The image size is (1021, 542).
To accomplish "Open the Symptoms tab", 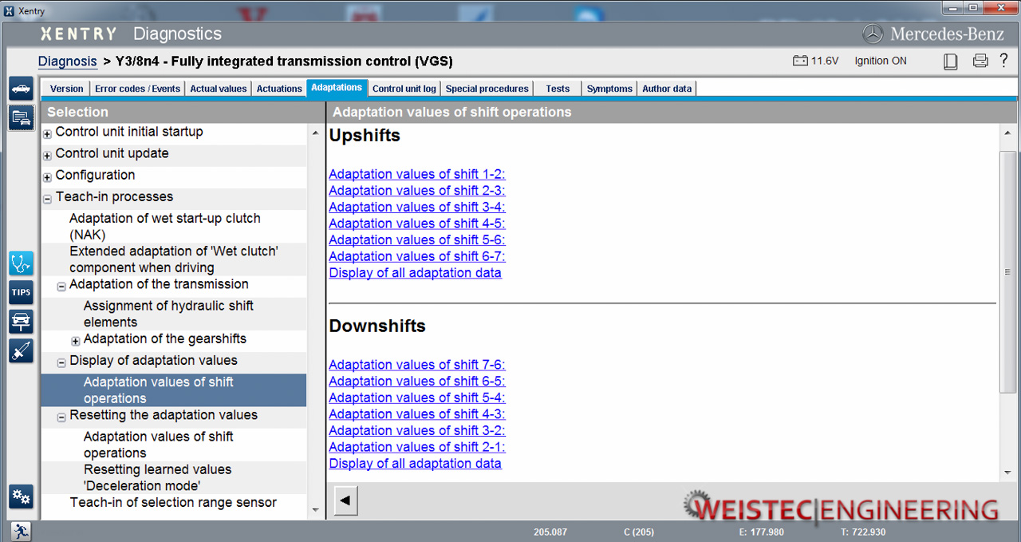I will pos(609,89).
